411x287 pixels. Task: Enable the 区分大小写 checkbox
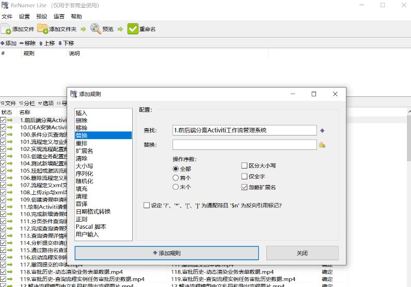(245, 166)
